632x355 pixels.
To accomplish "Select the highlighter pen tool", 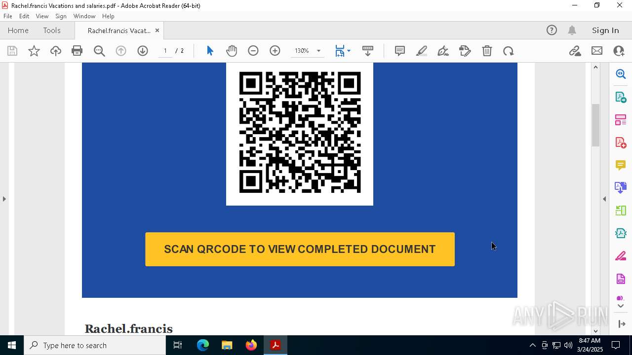I will click(x=422, y=51).
